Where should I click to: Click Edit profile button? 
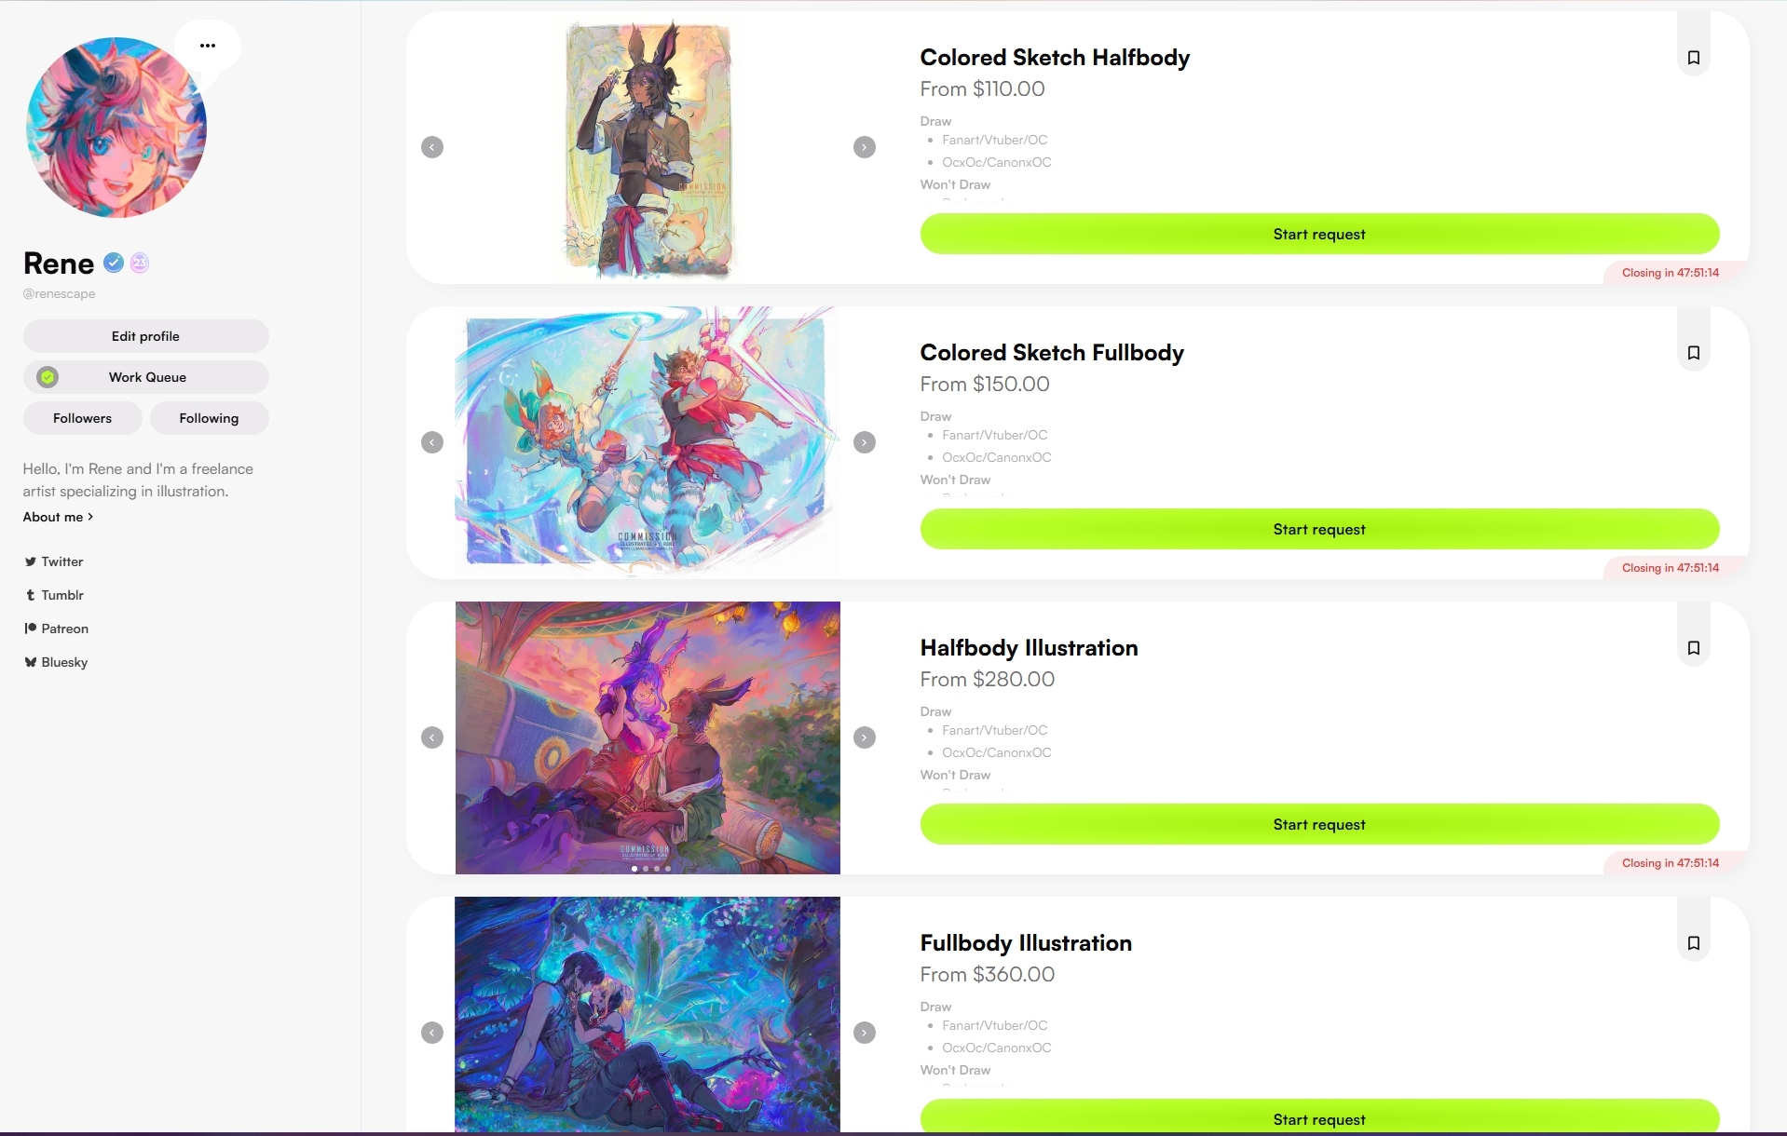click(146, 336)
